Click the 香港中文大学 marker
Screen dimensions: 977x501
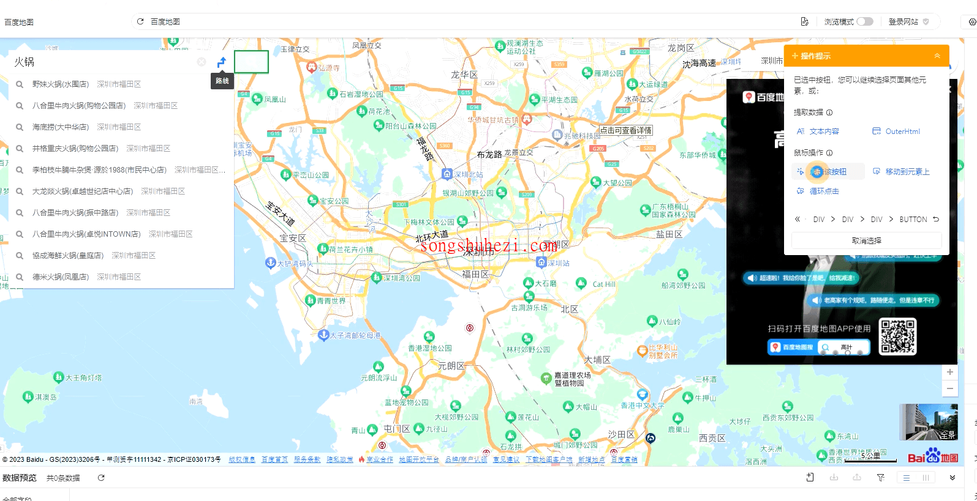642,395
